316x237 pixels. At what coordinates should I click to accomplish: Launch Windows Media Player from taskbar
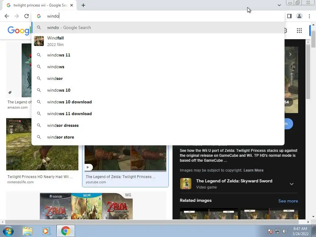click(46, 231)
